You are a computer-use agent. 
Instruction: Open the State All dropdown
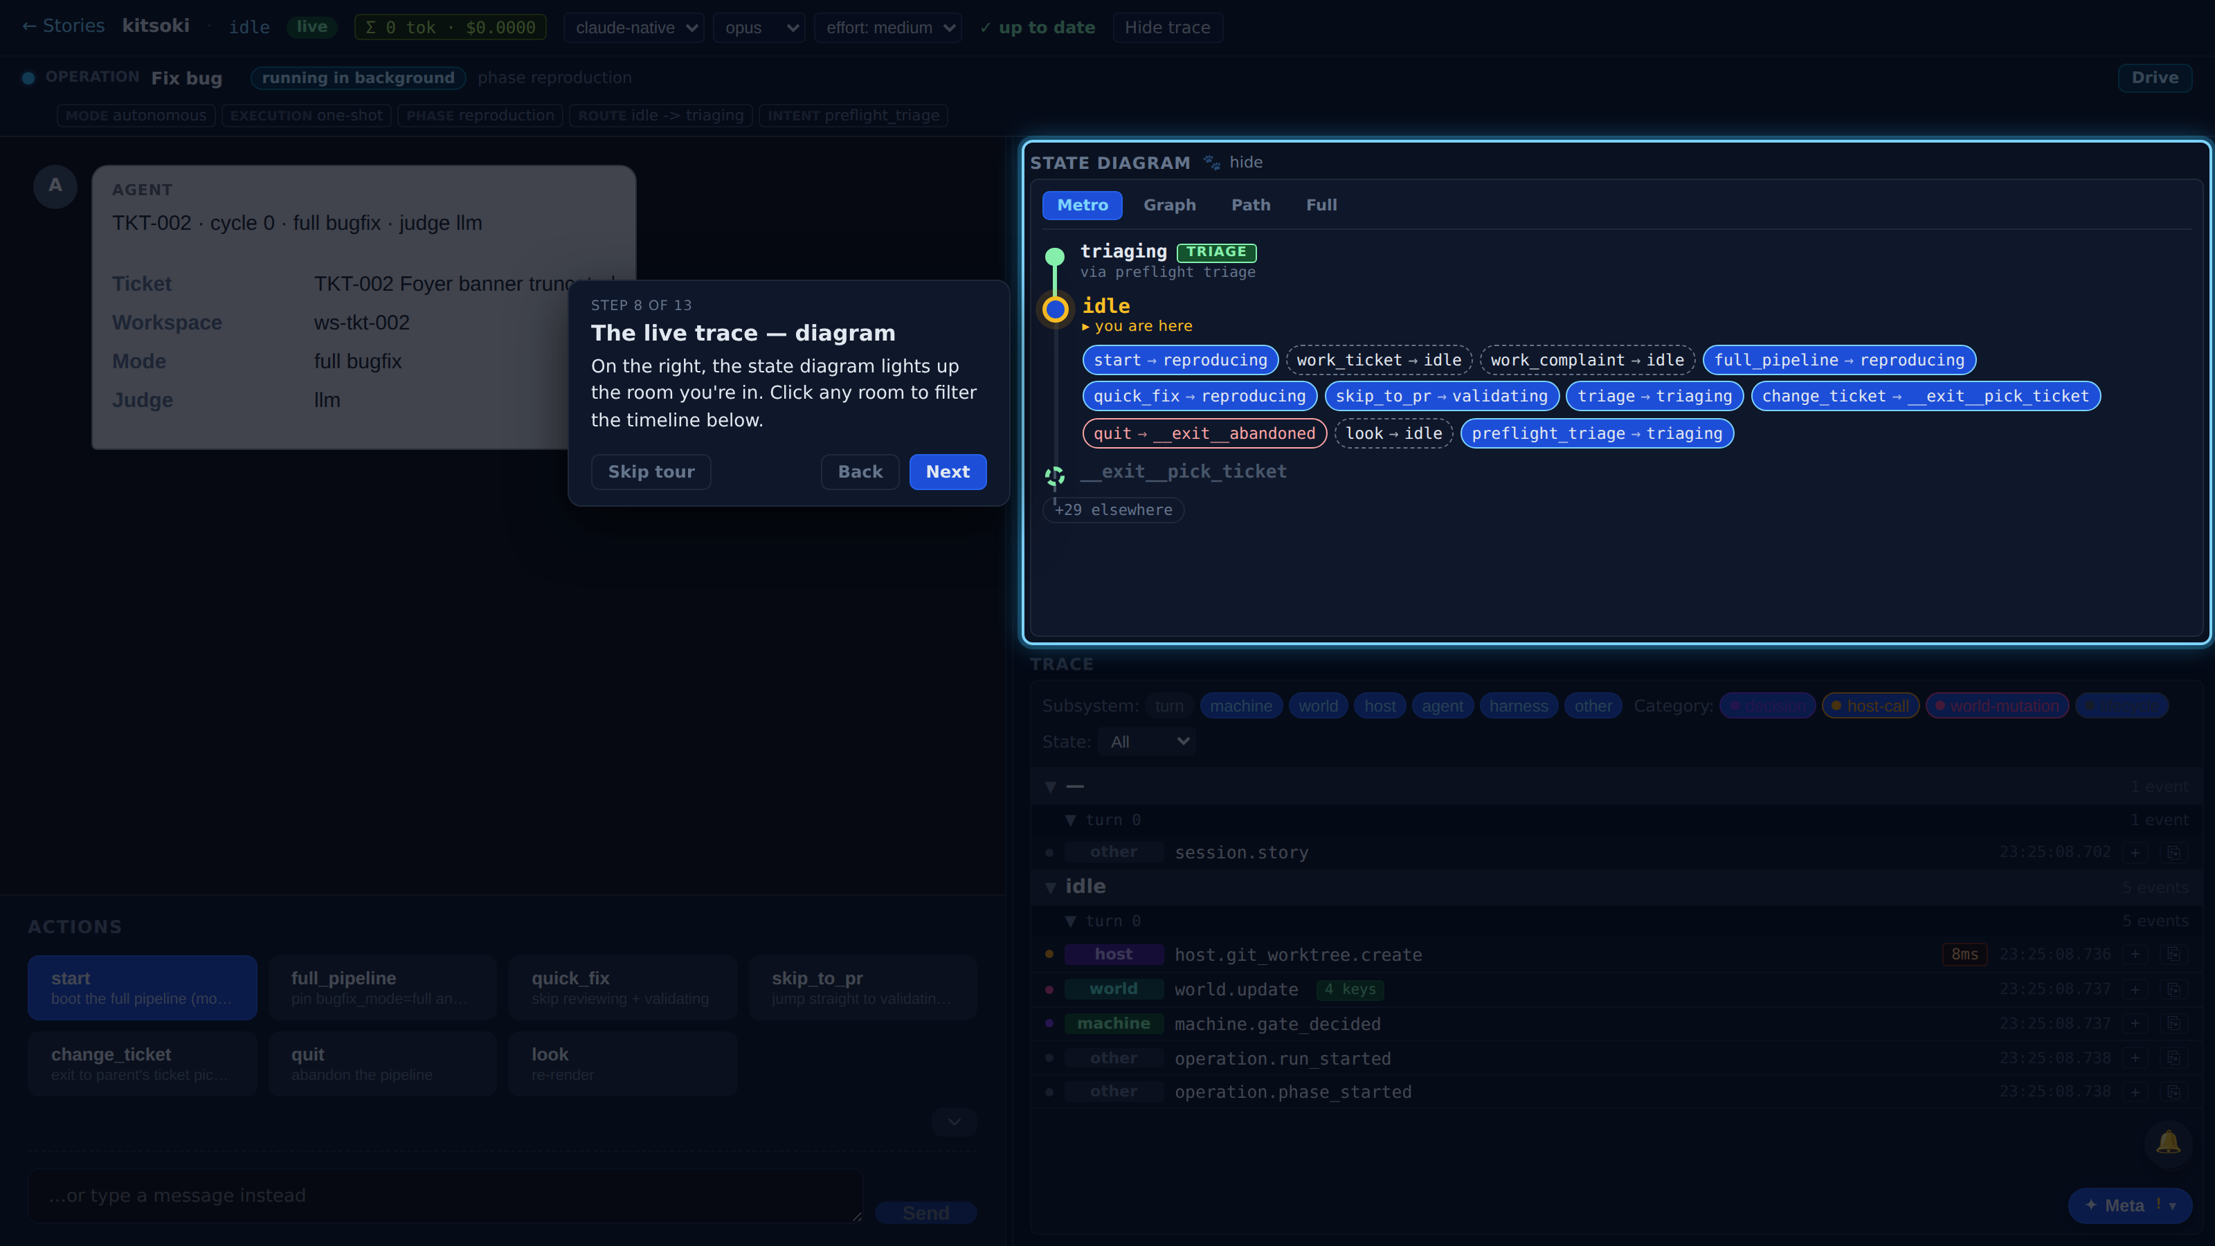1146,741
